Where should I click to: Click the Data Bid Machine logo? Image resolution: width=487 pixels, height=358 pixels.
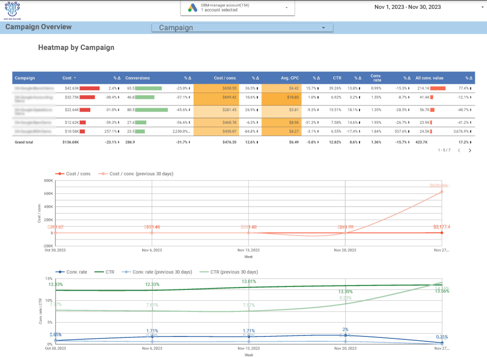(x=12, y=9)
